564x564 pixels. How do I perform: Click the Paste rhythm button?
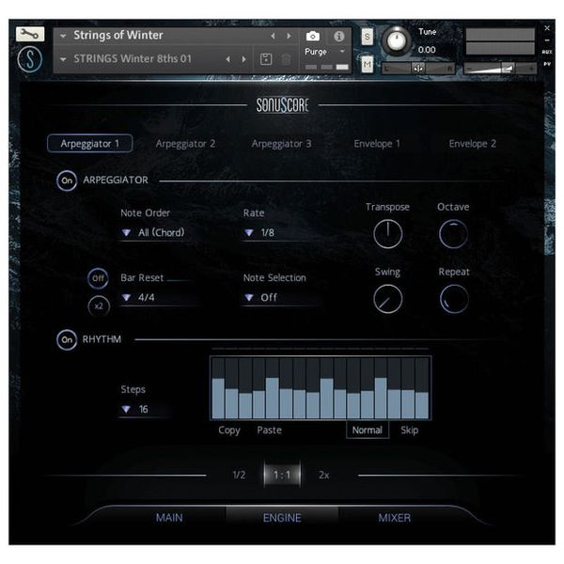point(269,431)
